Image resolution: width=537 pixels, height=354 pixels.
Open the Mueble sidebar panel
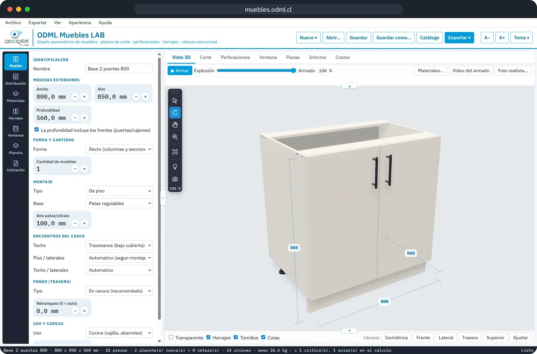point(16,61)
